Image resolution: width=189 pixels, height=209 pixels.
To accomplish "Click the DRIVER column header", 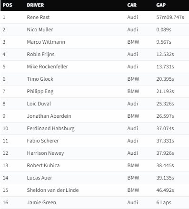I will (x=35, y=5).
